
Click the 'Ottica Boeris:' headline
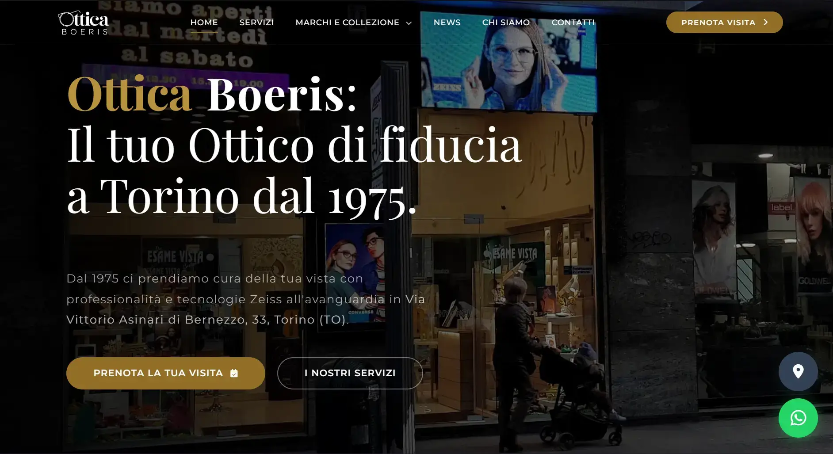tap(212, 94)
